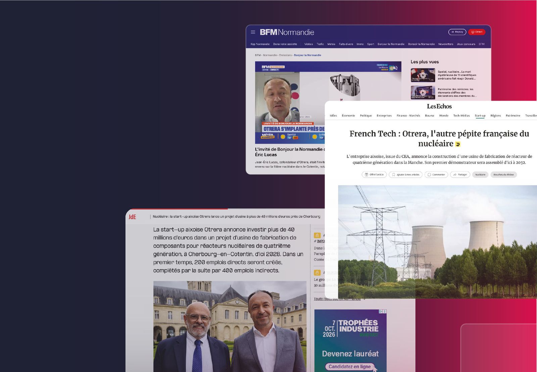Screen dimensions: 537x372
Task: Click Bonjour la Normandie breadcrumb link
Action: [x=307, y=55]
